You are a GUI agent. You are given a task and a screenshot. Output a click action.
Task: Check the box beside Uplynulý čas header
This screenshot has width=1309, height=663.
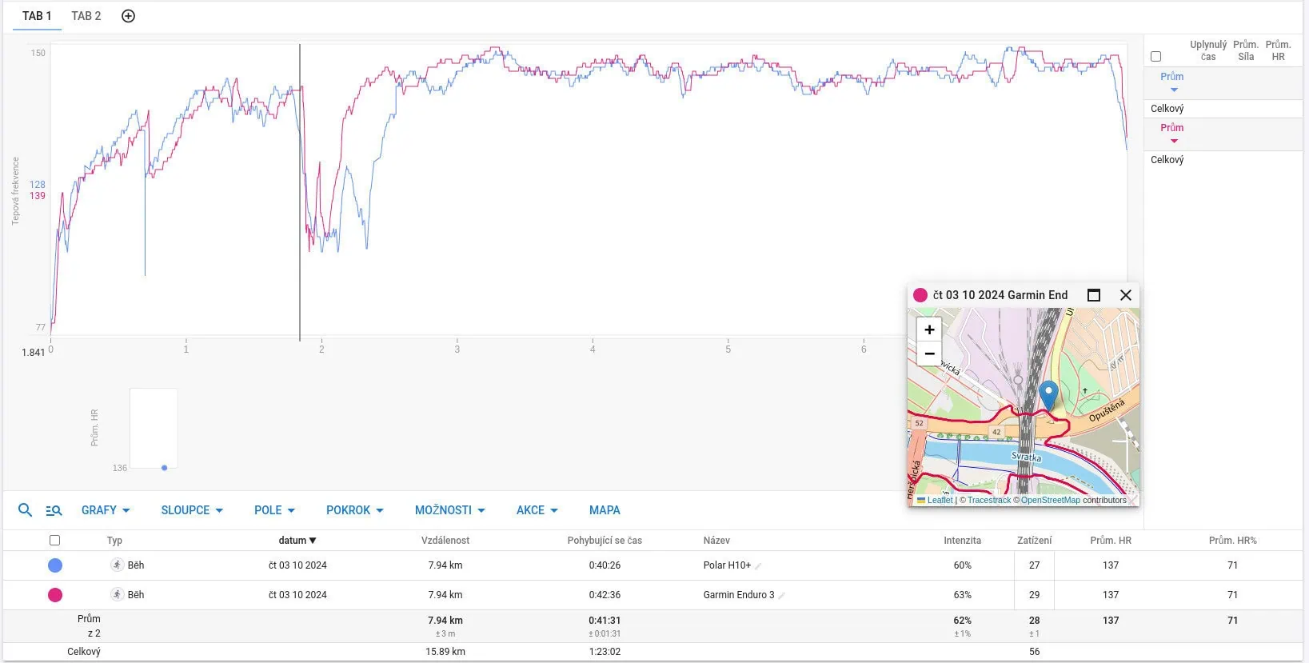1155,56
